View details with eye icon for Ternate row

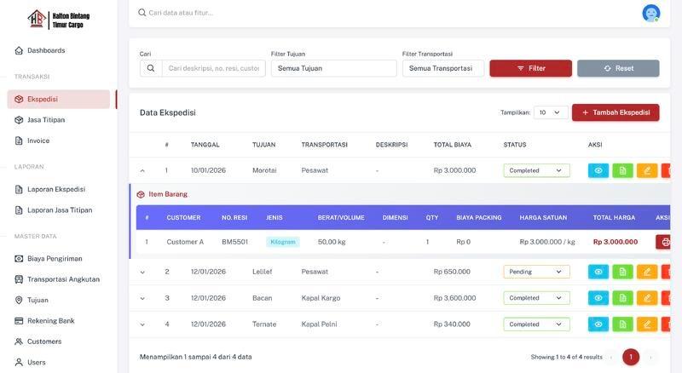click(598, 324)
